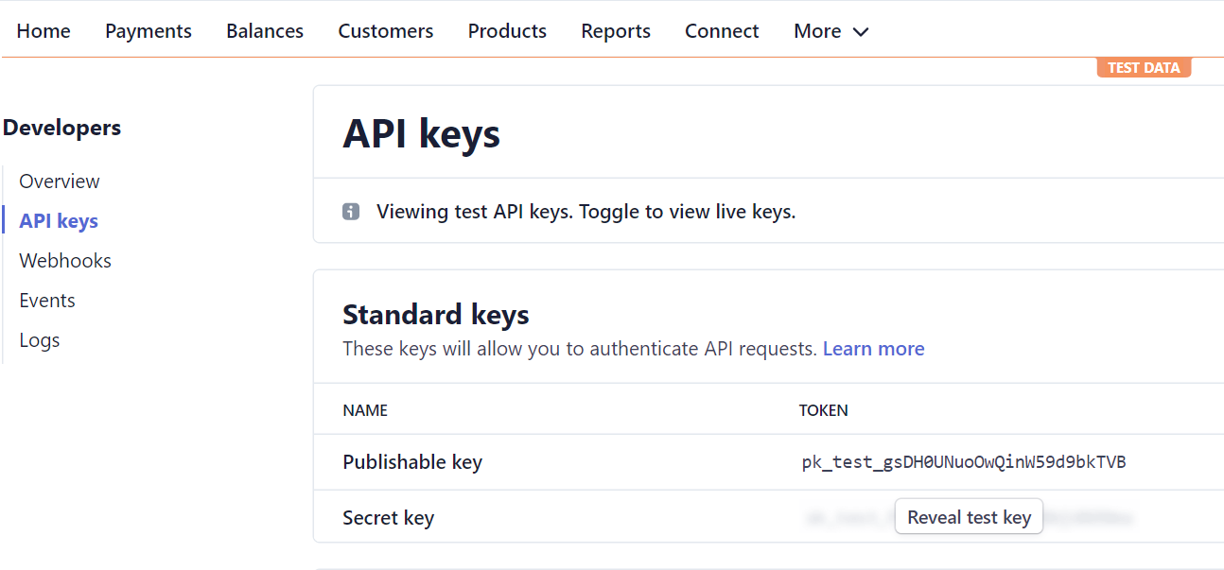Click the Developers sidebar heading

[61, 128]
